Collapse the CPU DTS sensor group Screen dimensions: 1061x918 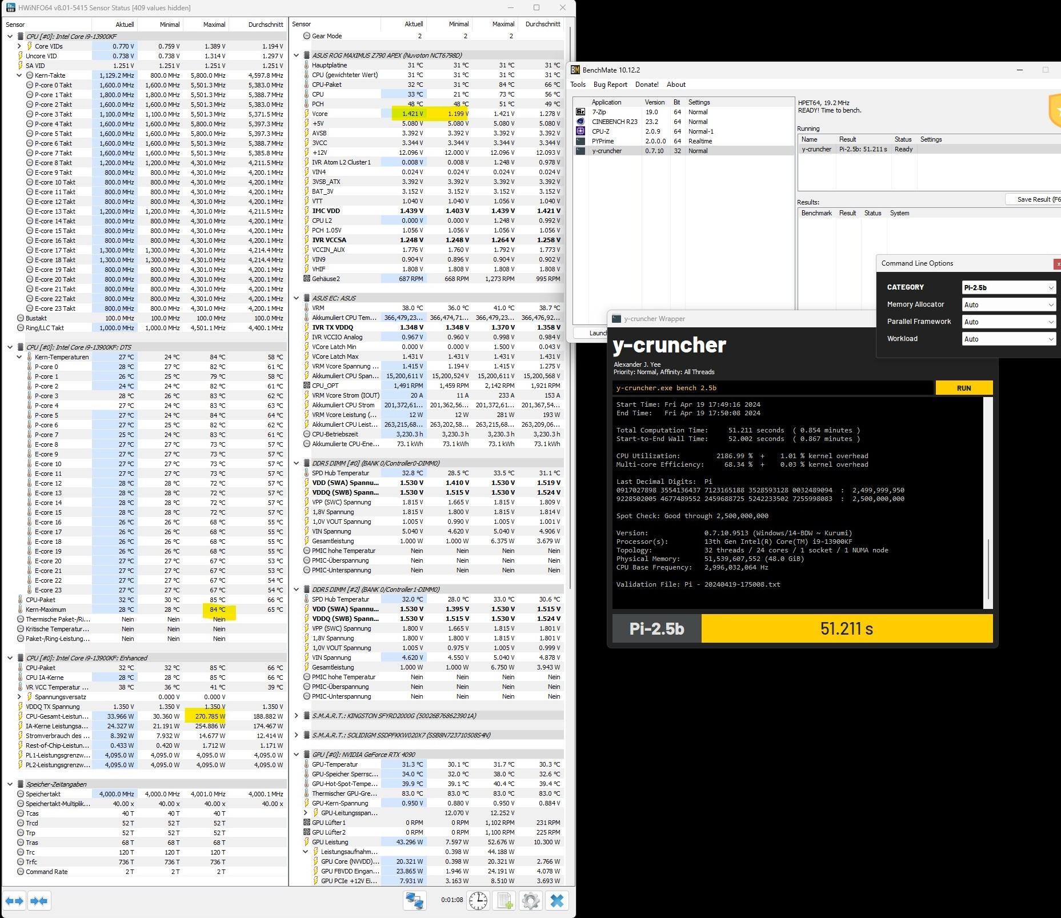point(10,347)
